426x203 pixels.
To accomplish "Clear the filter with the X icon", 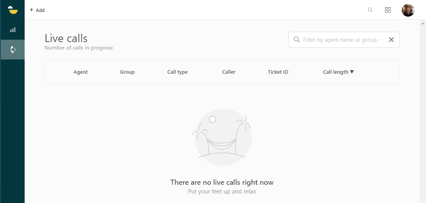I will pos(391,40).
